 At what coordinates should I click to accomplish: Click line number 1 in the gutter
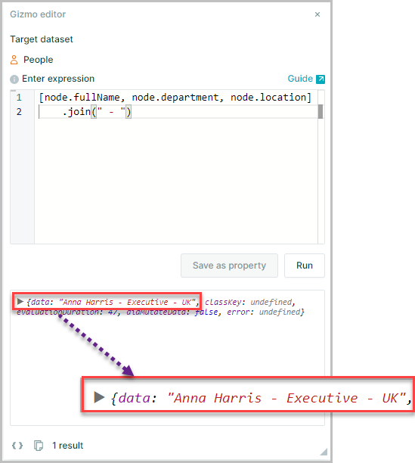click(x=19, y=97)
